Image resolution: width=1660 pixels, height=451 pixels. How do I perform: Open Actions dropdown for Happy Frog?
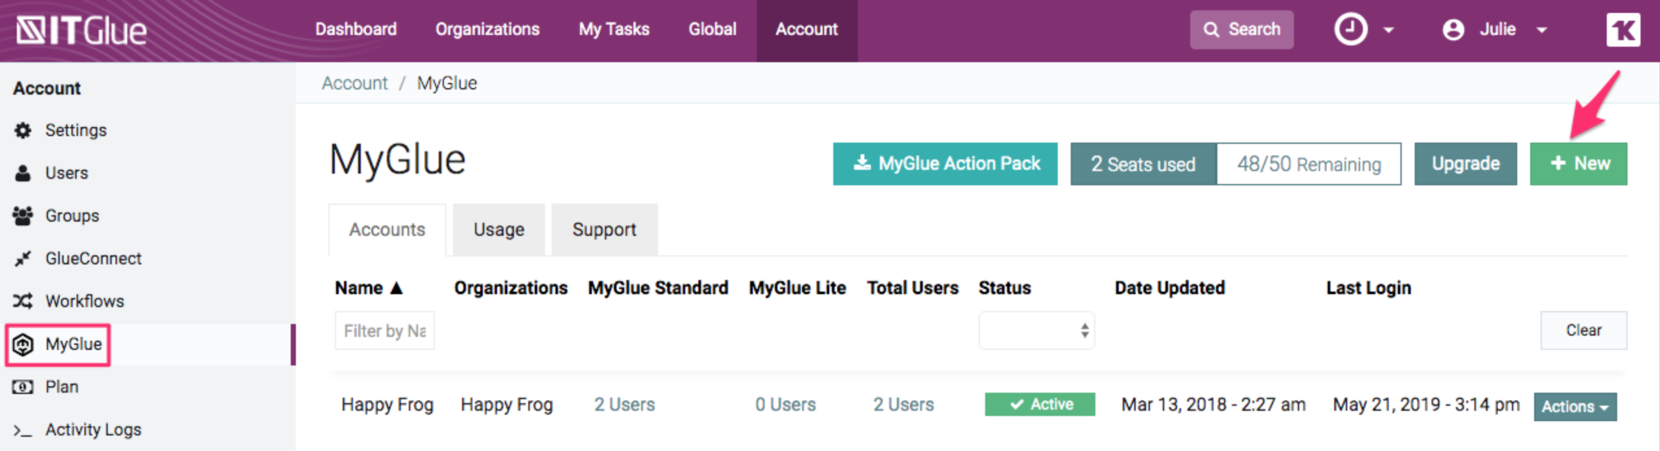click(1575, 406)
